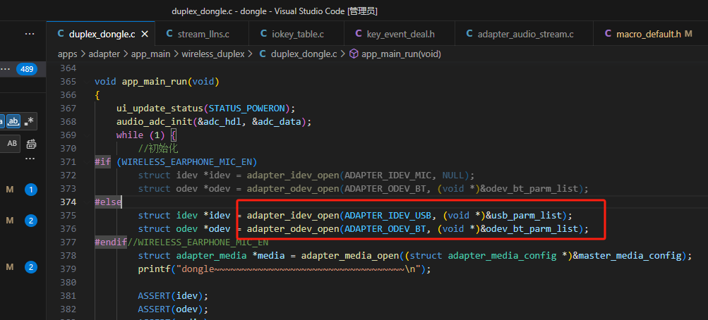708x320 pixels.
Task: Click 'STATUS_POWERON' constant
Action: coord(245,108)
